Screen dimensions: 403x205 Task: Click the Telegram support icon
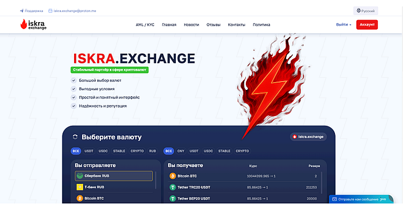[x=22, y=10]
